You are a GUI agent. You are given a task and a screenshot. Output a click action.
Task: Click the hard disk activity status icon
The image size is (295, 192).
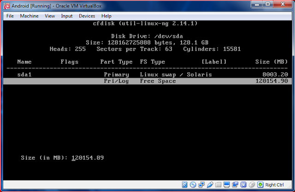tap(184, 185)
